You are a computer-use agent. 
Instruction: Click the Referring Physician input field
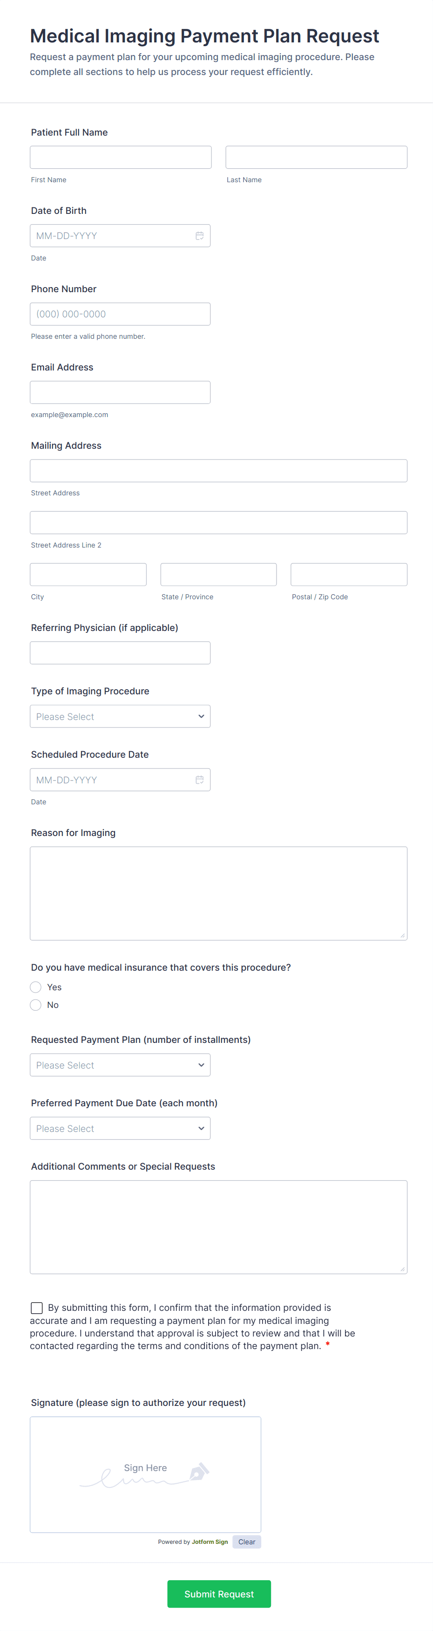point(120,653)
